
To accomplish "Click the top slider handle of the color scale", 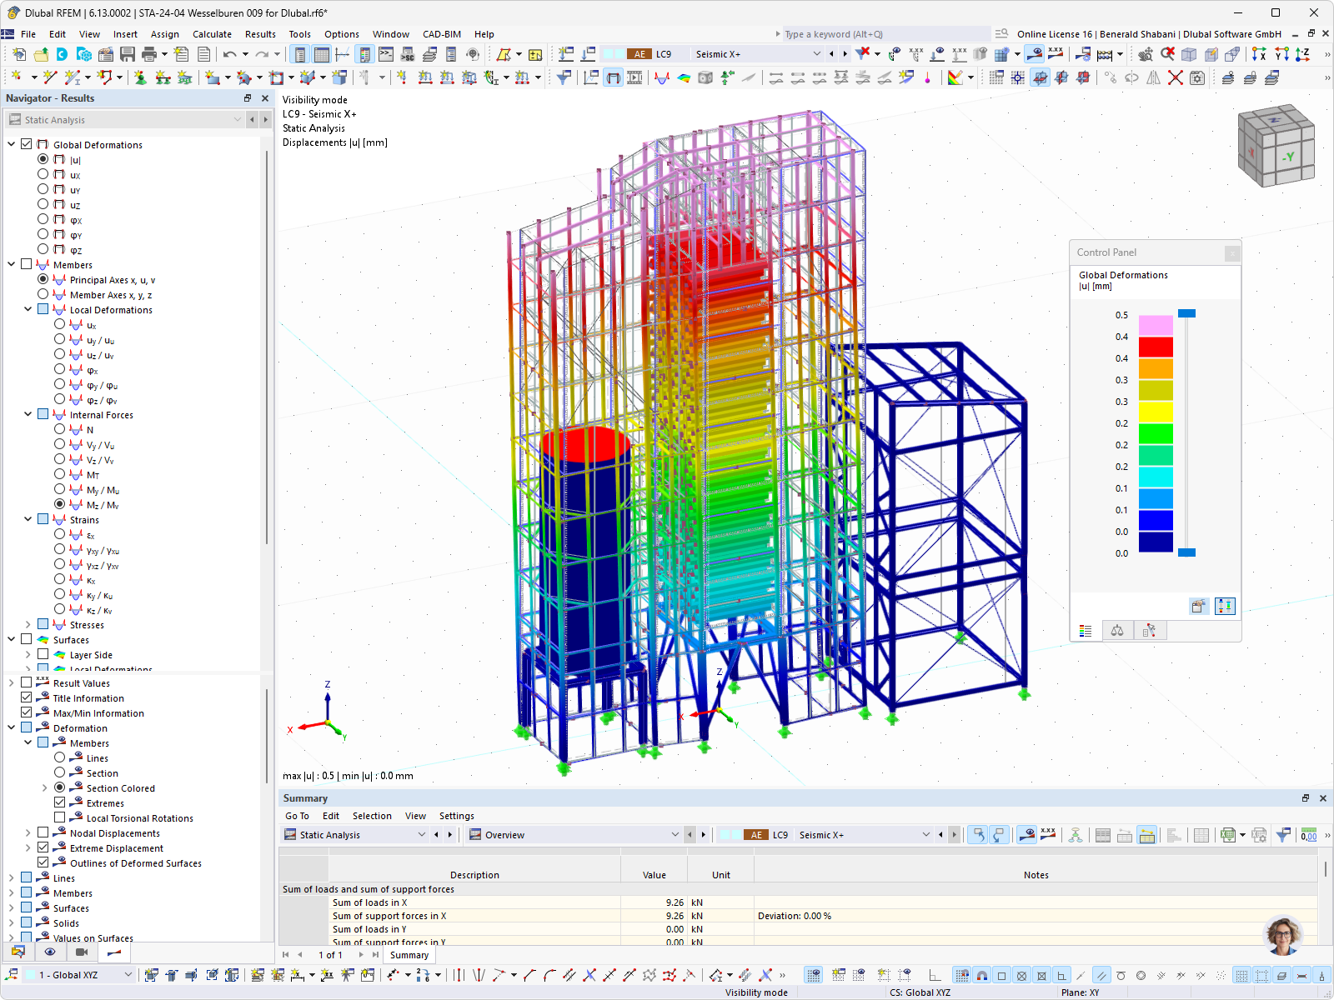I will pos(1187,313).
